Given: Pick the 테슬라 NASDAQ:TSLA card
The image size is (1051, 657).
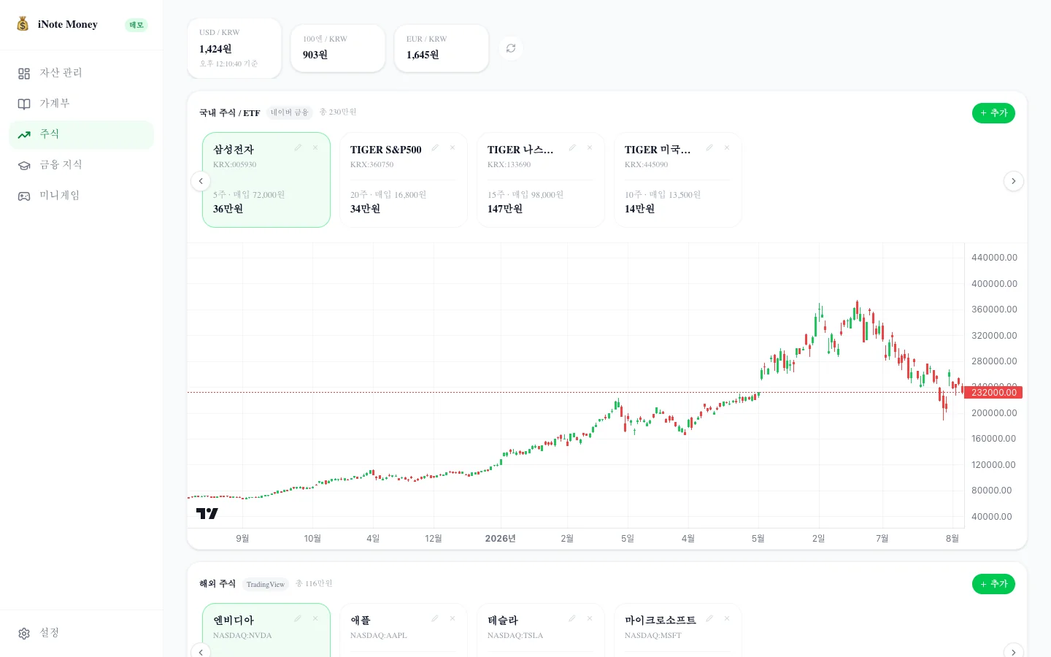Looking at the screenshot, I should [x=541, y=630].
